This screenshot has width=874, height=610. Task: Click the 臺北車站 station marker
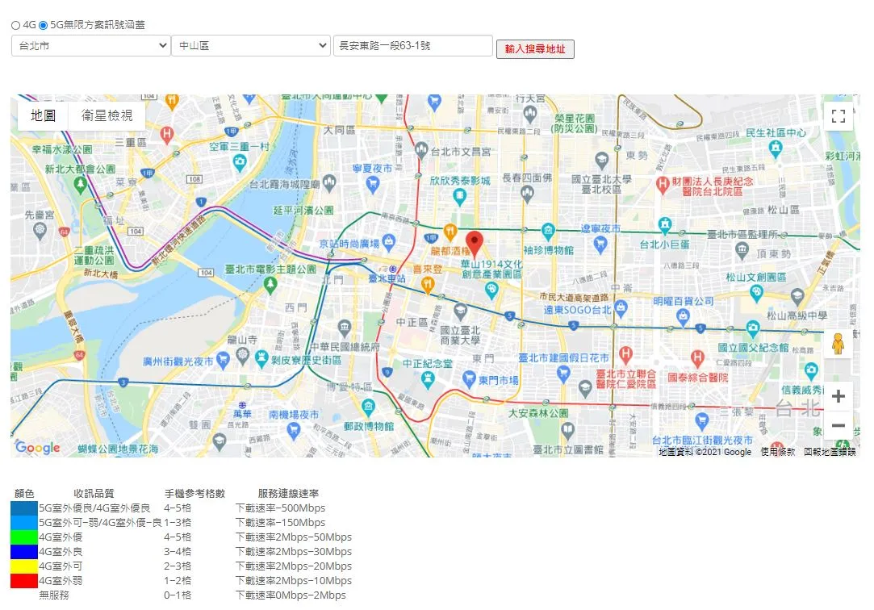[394, 269]
